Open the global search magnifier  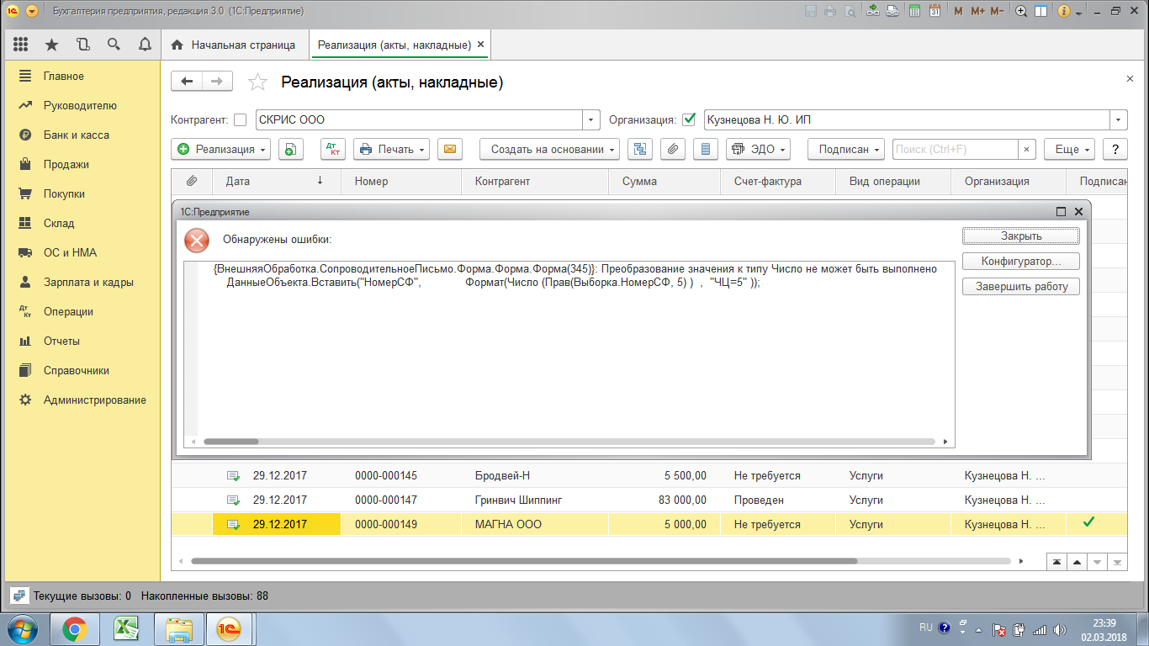pos(114,45)
